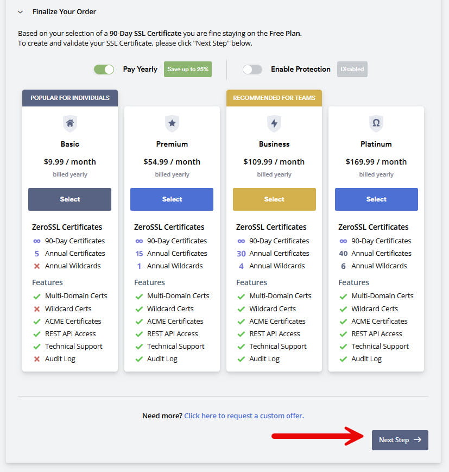Click the checkmark beside Basic Technical Support
Viewport: 449px width, 472px height.
click(x=37, y=347)
